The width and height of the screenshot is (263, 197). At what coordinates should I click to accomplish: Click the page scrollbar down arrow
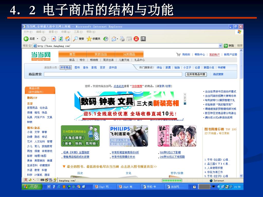(241, 176)
